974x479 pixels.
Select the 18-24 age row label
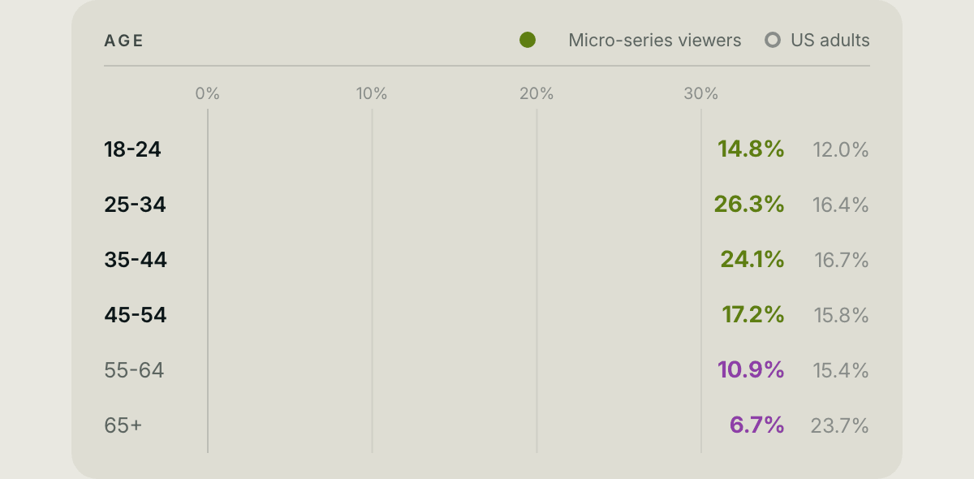click(132, 149)
